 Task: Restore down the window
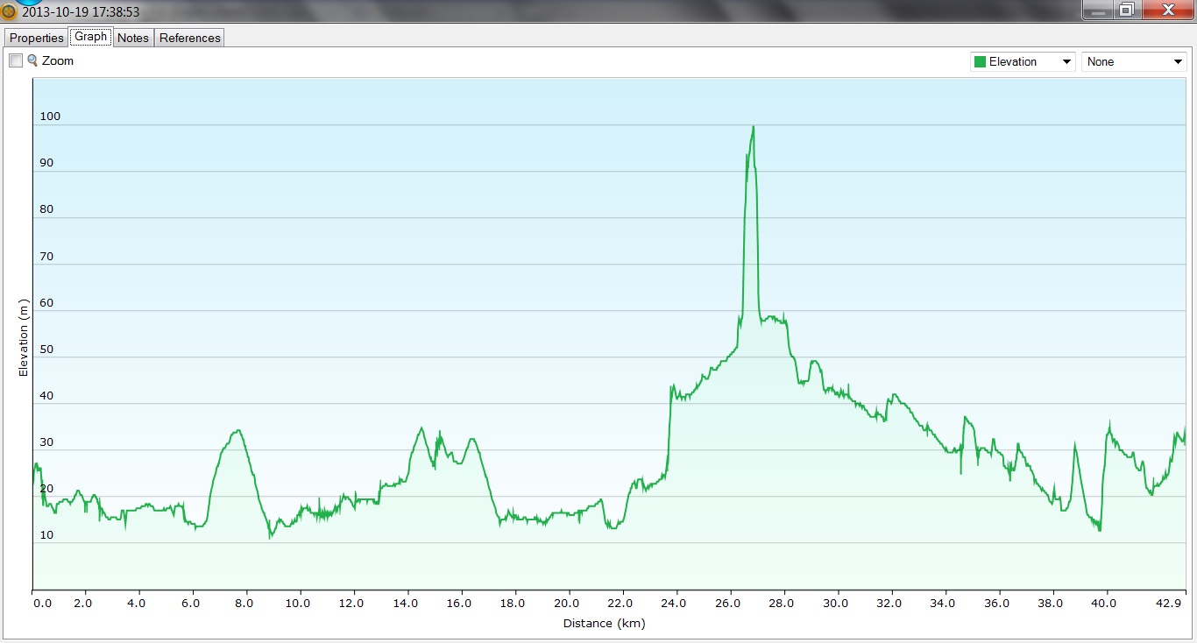click(x=1126, y=10)
